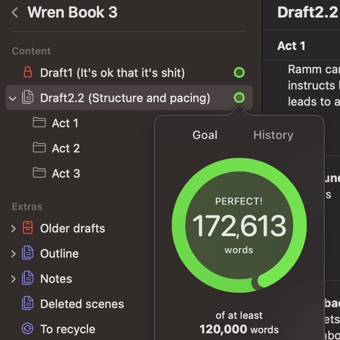The image size is (340, 340).
Task: Click the Deleted scenes group icon
Action: (x=28, y=303)
